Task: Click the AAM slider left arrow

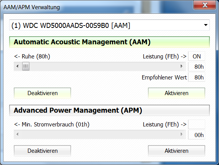Action: click(x=18, y=66)
